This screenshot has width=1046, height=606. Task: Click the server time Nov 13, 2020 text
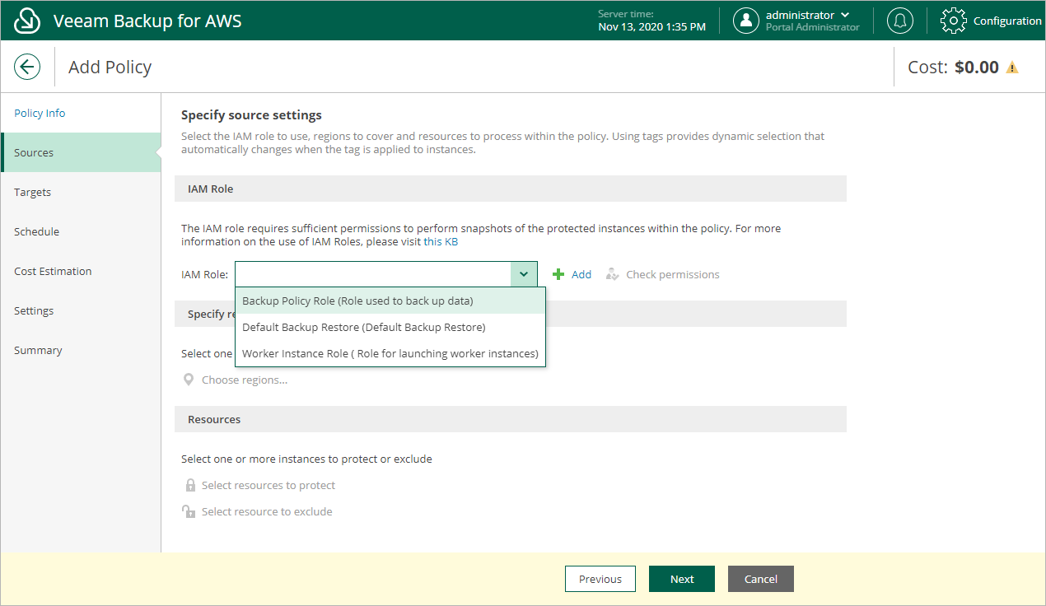click(651, 26)
